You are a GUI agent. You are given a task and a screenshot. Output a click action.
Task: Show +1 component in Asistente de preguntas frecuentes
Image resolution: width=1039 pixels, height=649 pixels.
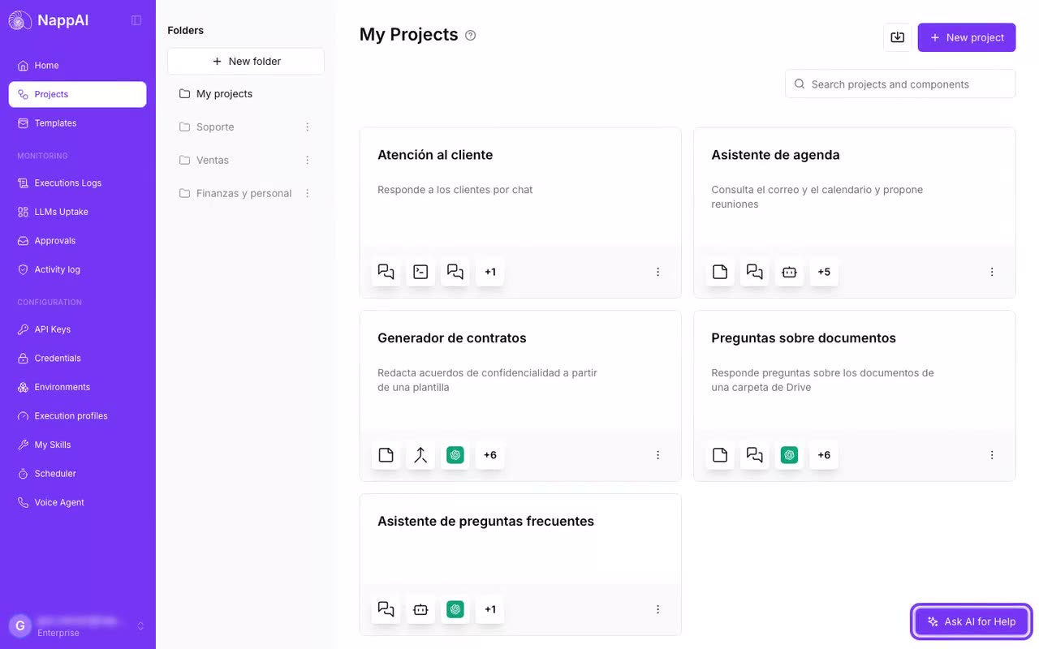click(x=490, y=609)
